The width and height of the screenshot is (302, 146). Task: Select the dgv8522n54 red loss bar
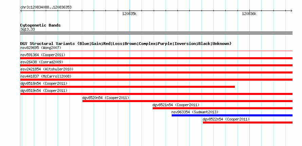pyautogui.click(x=248, y=123)
